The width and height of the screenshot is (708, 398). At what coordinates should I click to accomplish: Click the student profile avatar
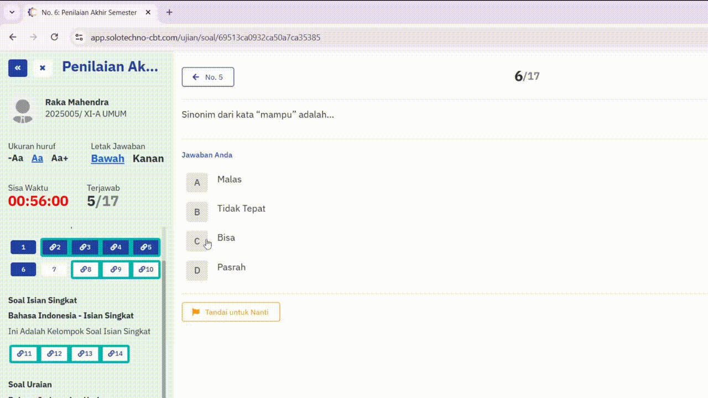pos(23,111)
